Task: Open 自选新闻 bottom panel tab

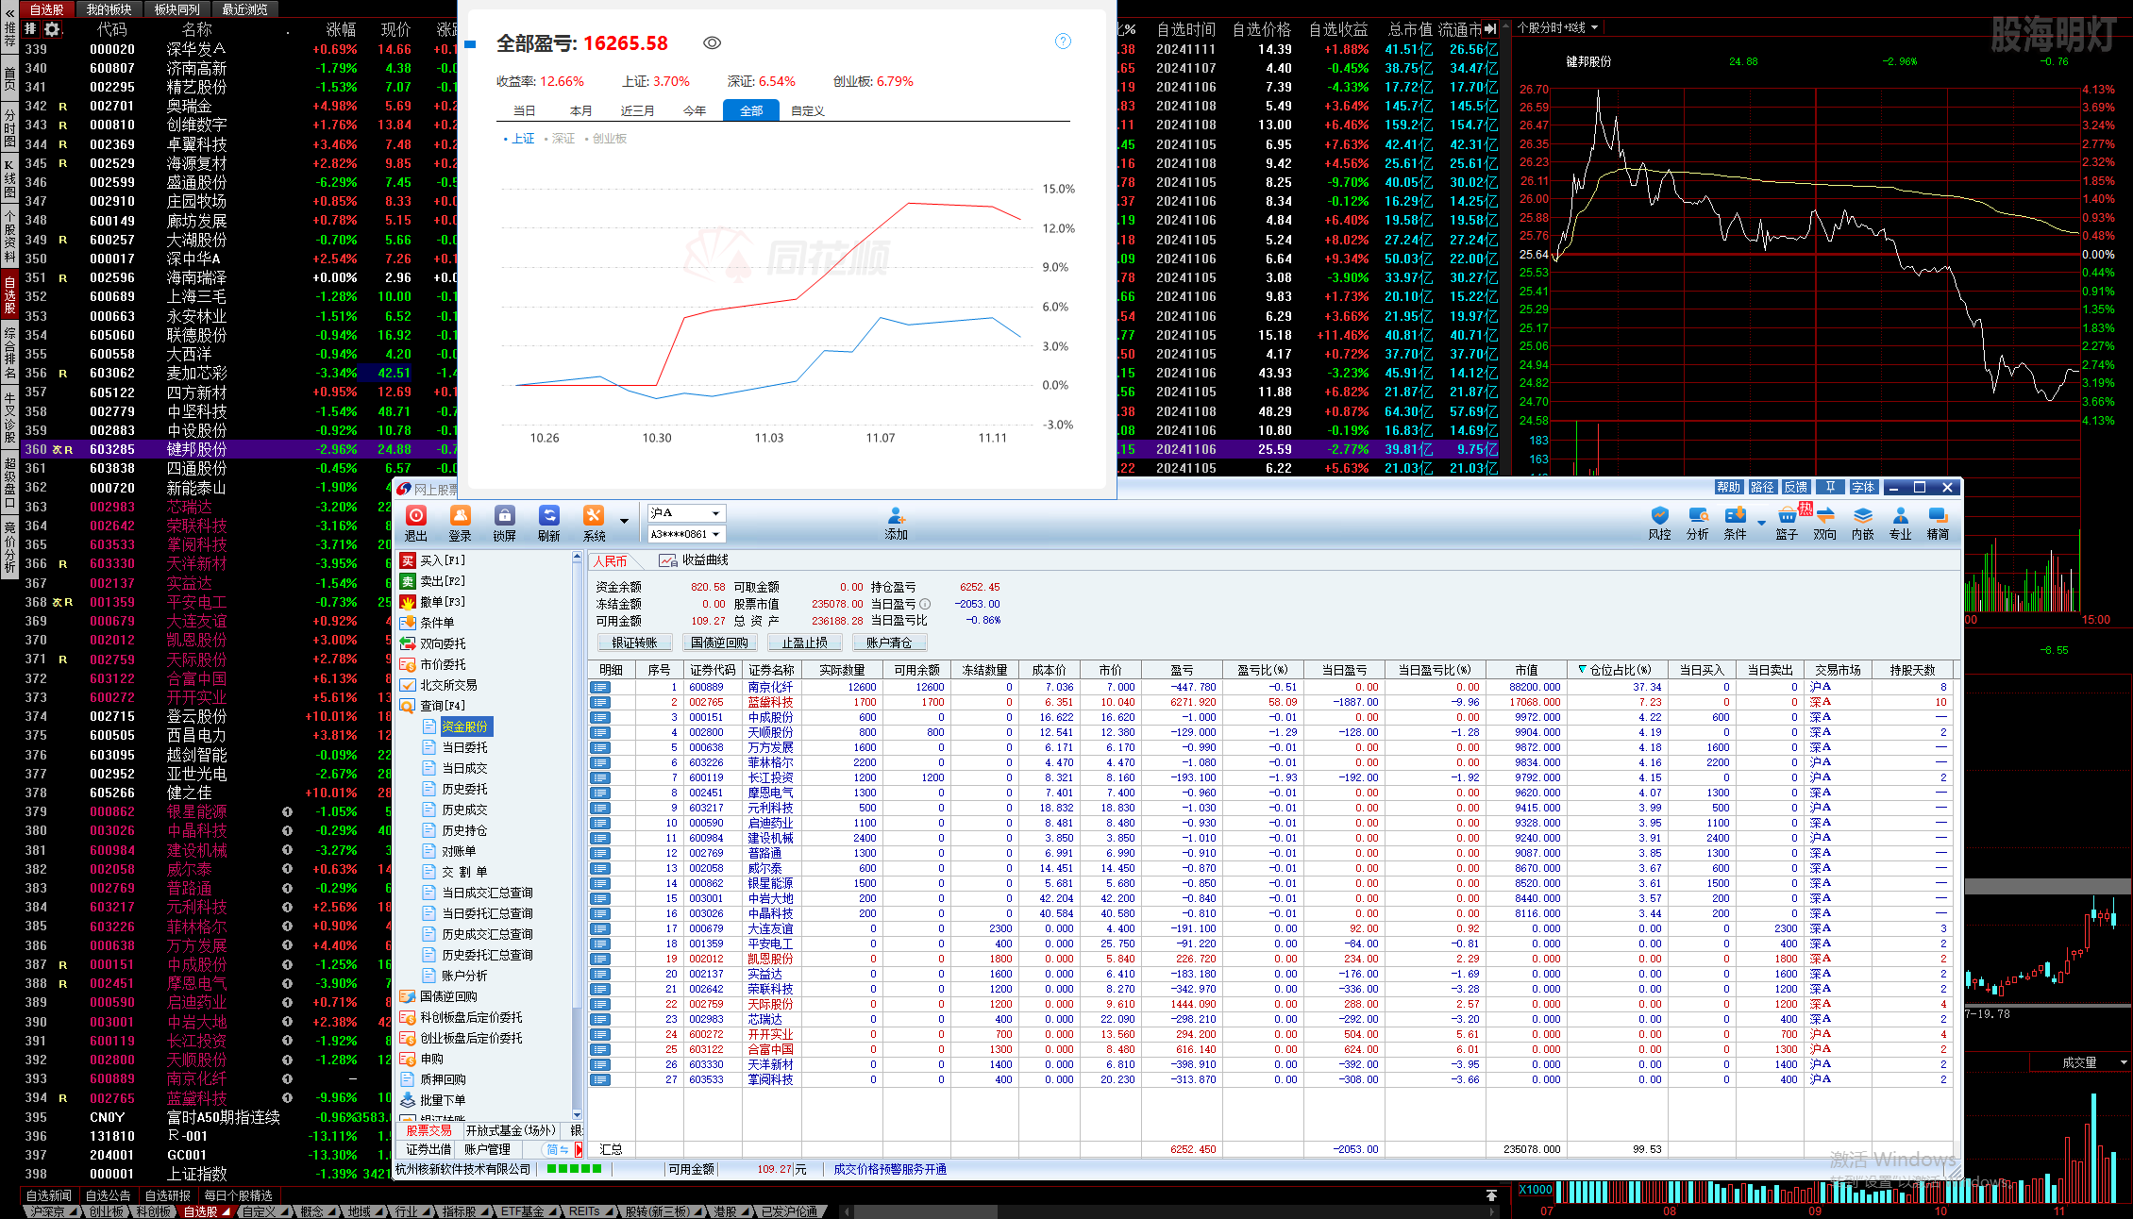Action: [x=49, y=1195]
